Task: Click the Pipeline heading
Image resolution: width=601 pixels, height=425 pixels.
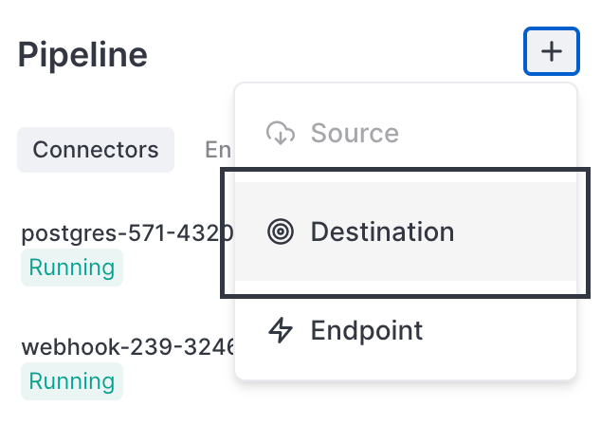Action: (x=82, y=54)
